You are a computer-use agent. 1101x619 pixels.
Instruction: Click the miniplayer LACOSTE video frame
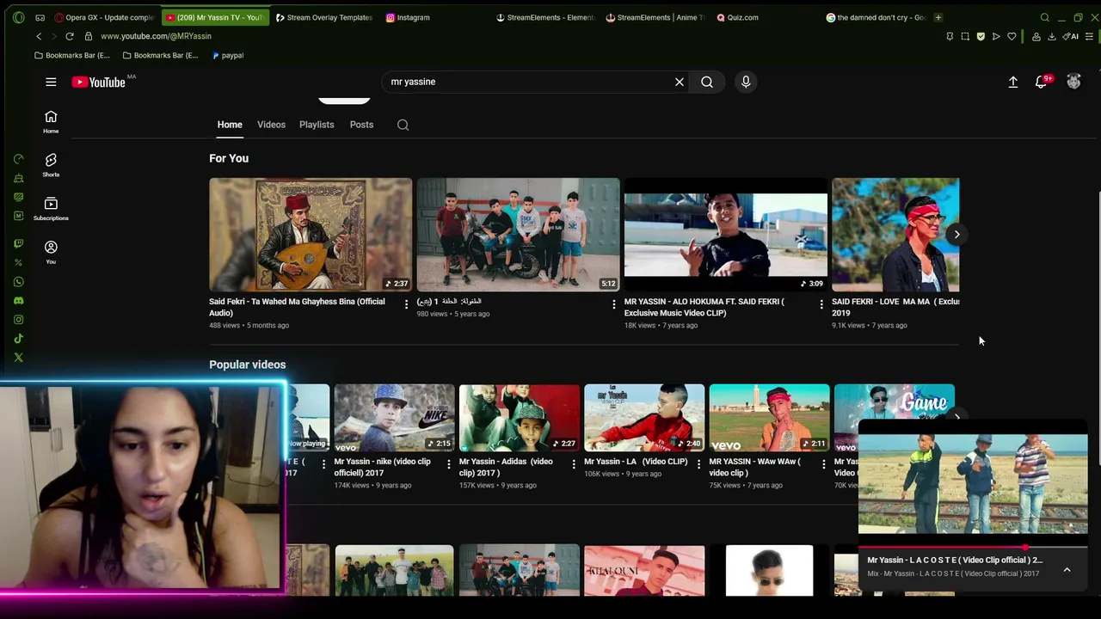tap(973, 483)
